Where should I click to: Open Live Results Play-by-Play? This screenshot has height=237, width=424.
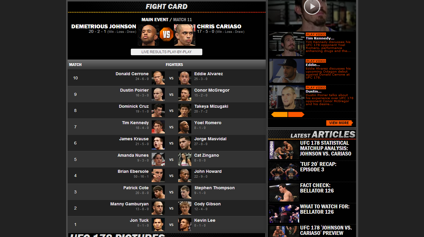167,52
